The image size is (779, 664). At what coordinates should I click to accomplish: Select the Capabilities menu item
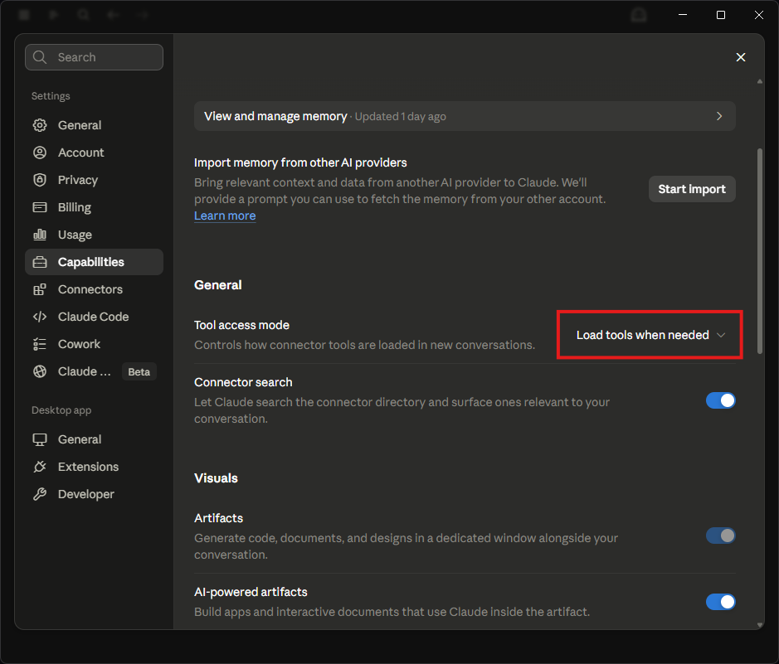coord(94,262)
